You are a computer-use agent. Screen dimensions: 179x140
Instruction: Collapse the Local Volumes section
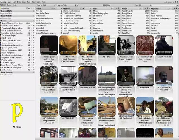tap(1, 72)
